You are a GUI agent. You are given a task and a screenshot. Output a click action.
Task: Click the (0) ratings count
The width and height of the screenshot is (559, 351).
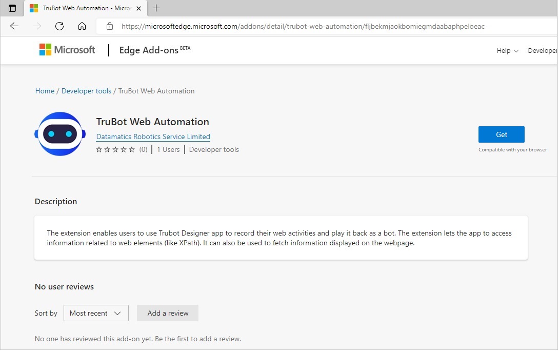click(143, 149)
